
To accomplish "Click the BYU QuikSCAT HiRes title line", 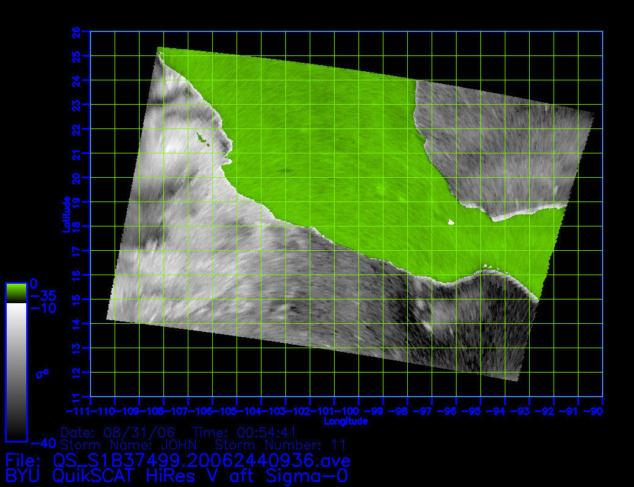I will (177, 475).
